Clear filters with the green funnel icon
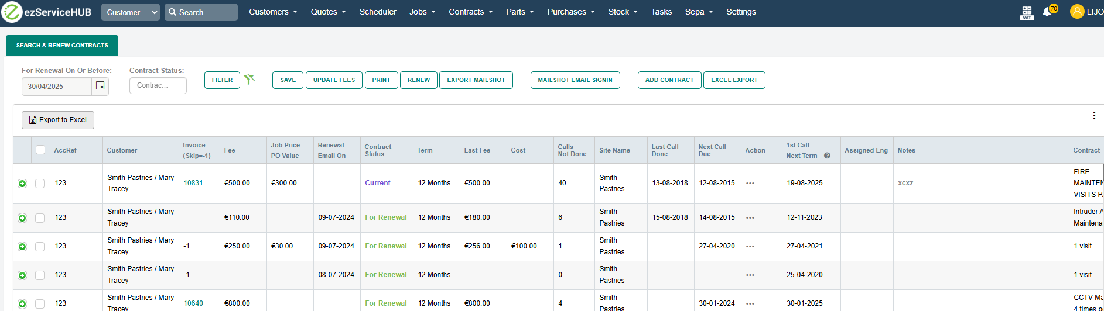This screenshot has width=1104, height=311. tap(249, 79)
